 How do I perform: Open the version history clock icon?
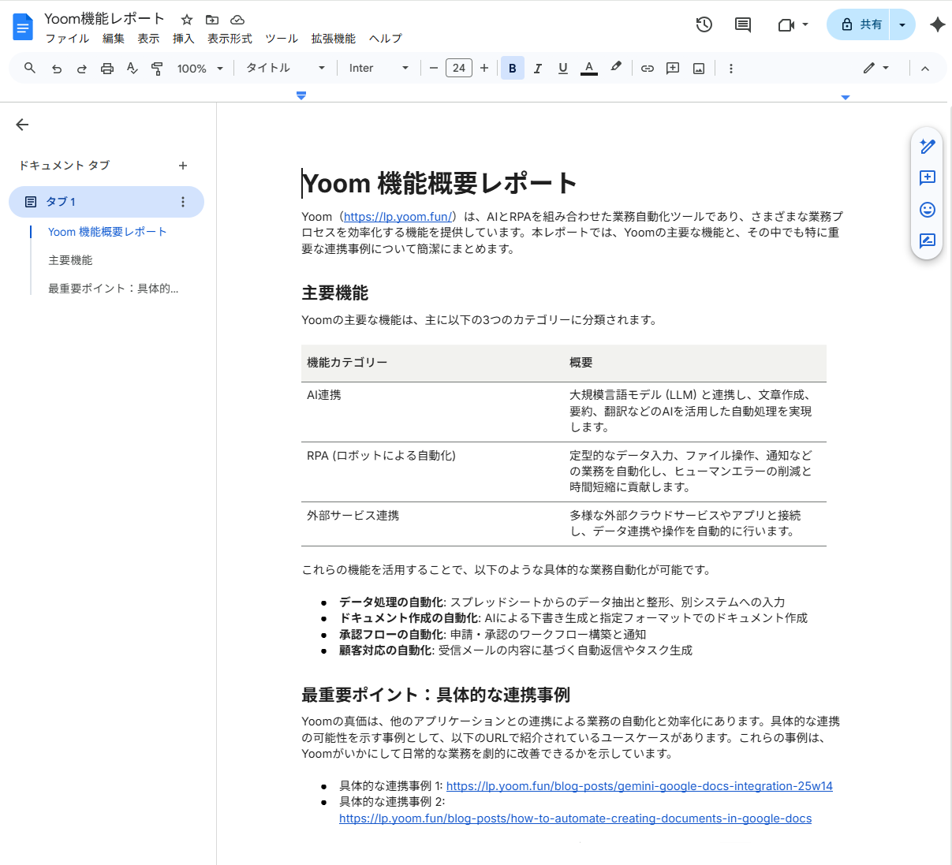point(704,24)
